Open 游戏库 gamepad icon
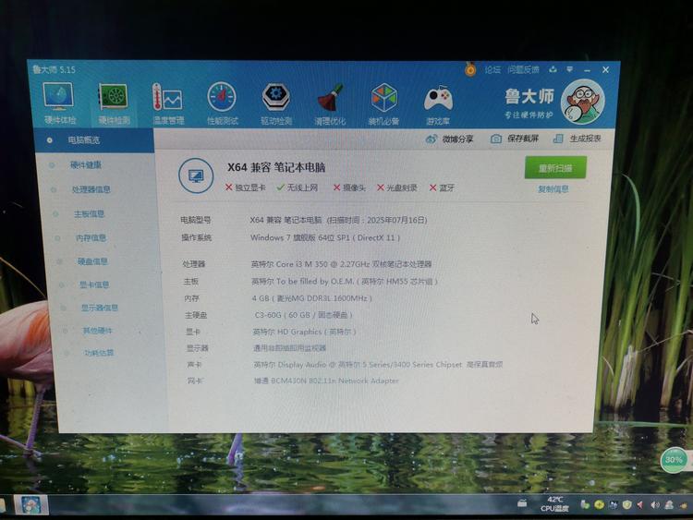This screenshot has width=693, height=520. 438,105
